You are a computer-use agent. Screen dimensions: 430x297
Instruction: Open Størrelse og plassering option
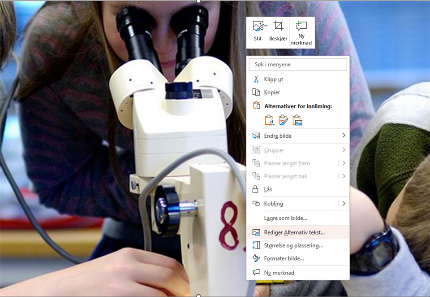(x=293, y=245)
